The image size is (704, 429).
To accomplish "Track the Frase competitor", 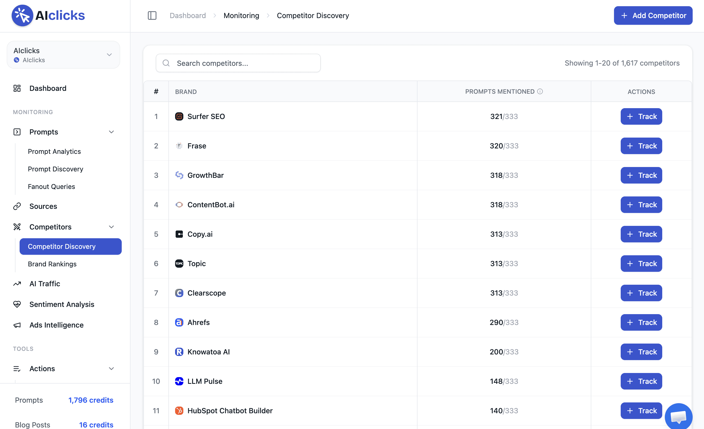I will click(x=641, y=146).
